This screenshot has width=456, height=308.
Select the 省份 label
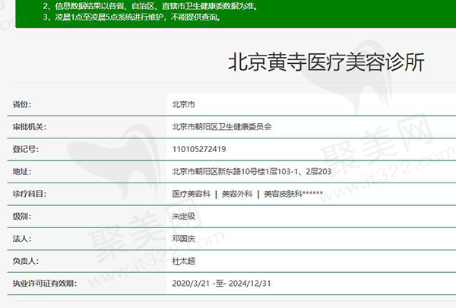(x=22, y=104)
